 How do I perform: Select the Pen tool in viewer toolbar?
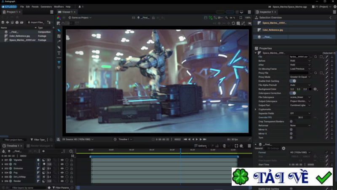(x=59, y=47)
